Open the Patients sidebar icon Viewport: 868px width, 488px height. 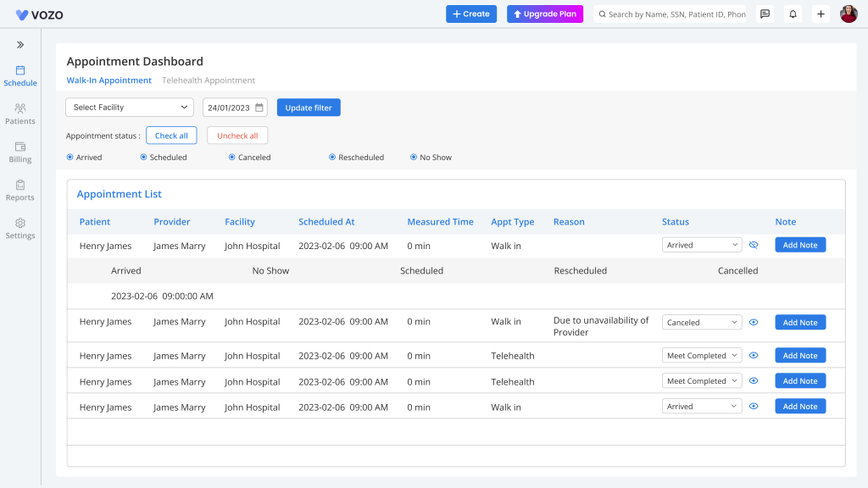tap(20, 108)
